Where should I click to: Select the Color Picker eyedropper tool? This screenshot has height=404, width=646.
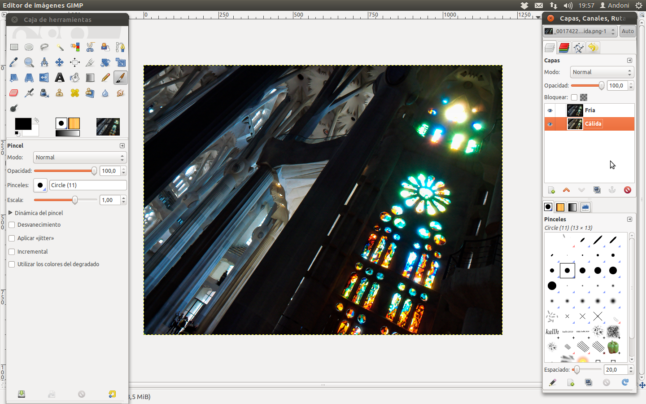pyautogui.click(x=14, y=62)
